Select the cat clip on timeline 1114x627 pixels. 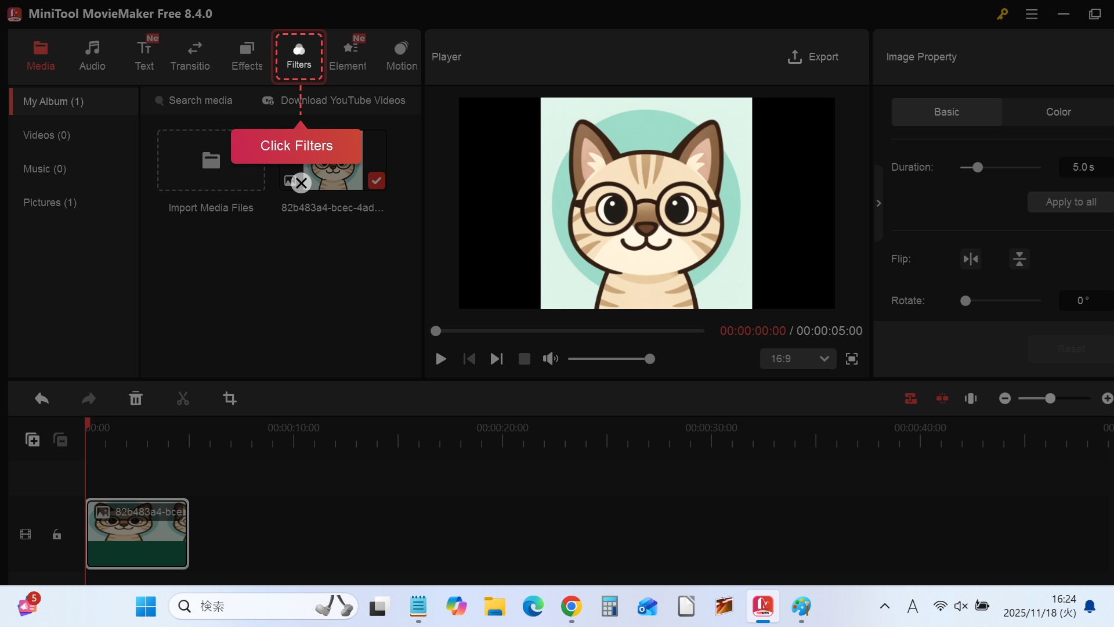click(x=137, y=534)
